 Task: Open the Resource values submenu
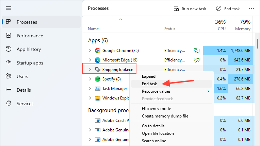click(156, 91)
